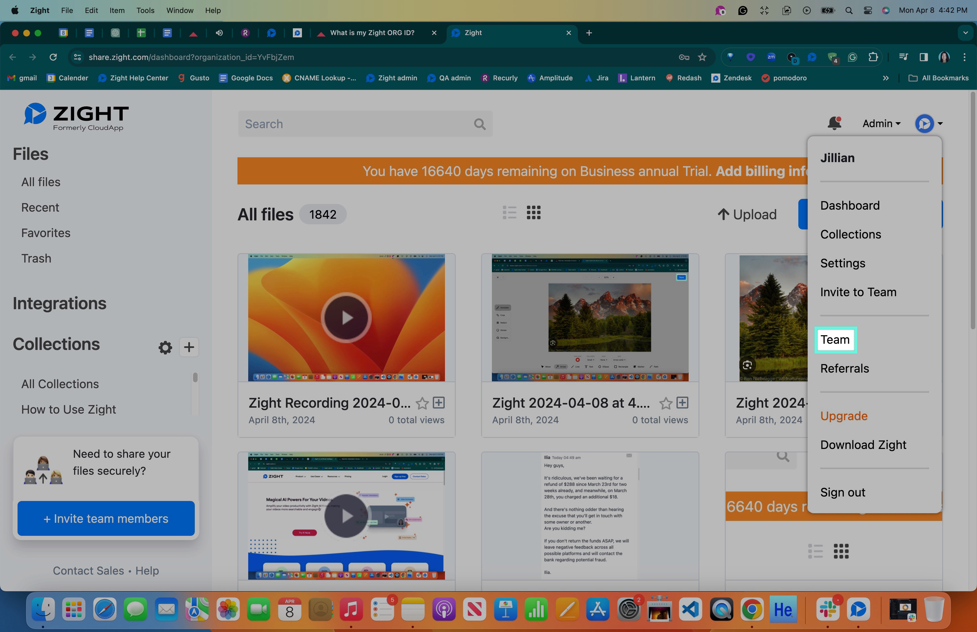Click the Zight logo
This screenshot has height=632, width=977.
point(76,117)
